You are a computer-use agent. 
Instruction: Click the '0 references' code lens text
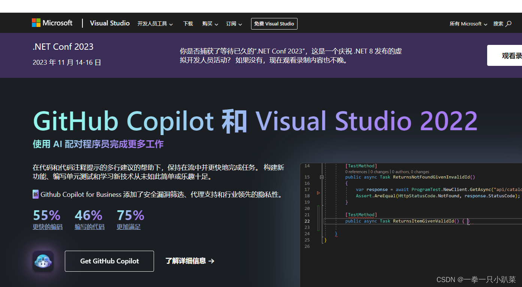[356, 172]
